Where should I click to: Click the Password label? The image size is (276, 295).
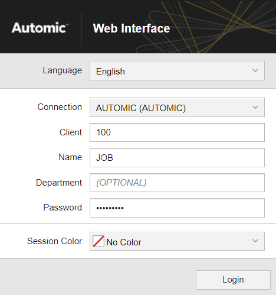63,208
